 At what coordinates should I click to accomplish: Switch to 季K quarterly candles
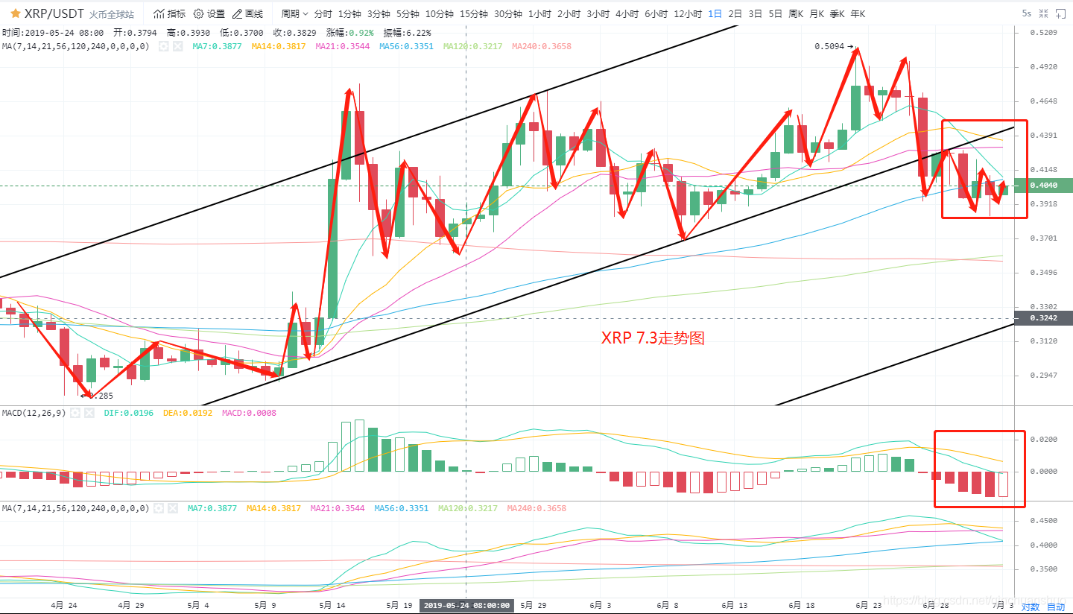pyautogui.click(x=838, y=13)
